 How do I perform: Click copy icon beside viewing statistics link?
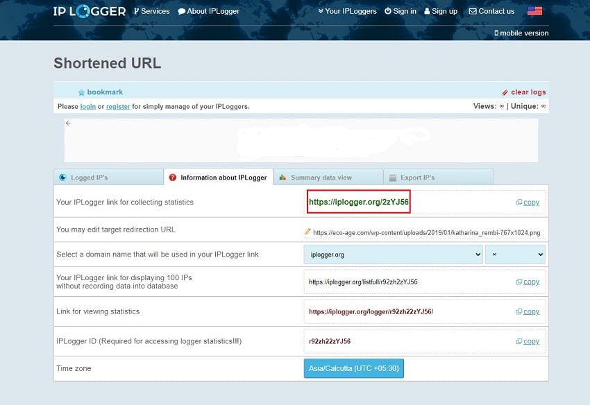(x=519, y=311)
